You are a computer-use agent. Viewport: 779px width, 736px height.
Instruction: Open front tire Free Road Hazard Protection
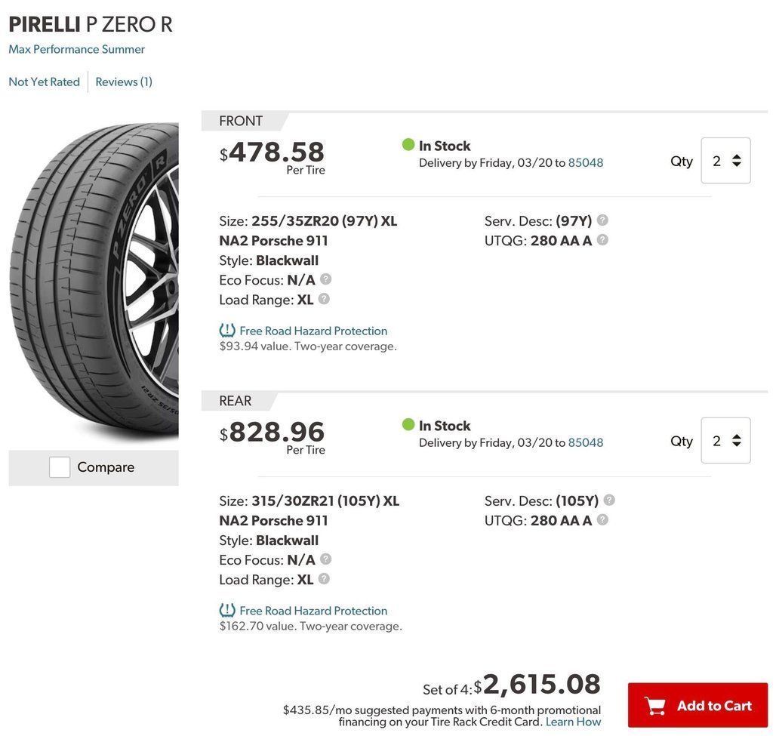pyautogui.click(x=313, y=331)
